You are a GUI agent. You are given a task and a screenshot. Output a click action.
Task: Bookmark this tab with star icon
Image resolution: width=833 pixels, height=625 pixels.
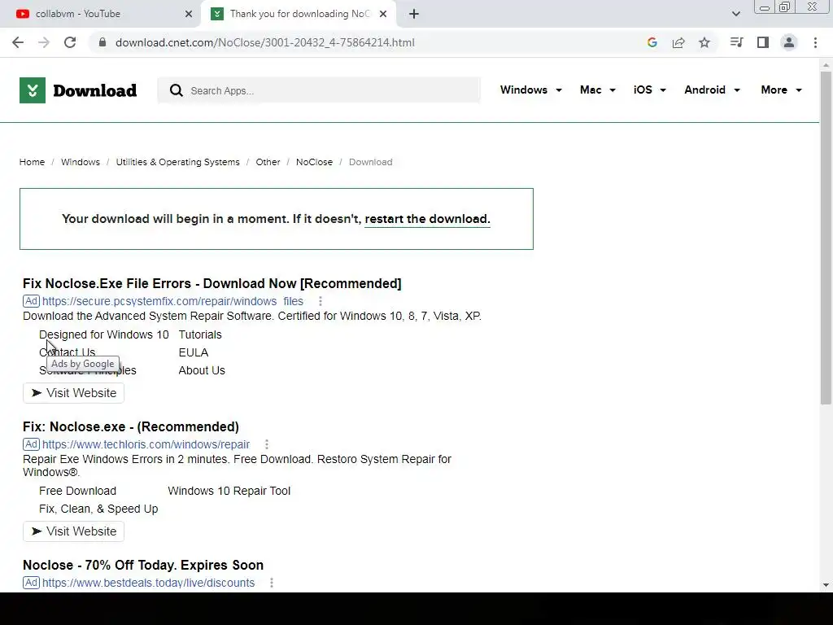point(704,42)
